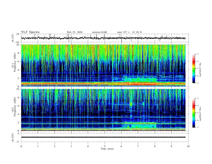Click the time axis tick label '10'
Image resolution: width=212 pixels, height=164 pixels.
(188, 146)
